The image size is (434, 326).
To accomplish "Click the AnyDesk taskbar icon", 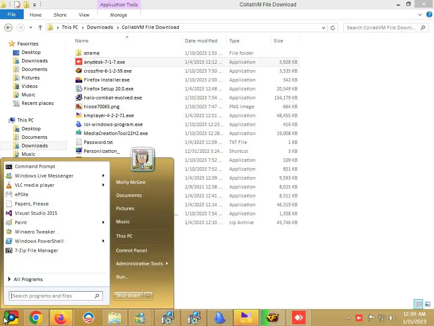I will coord(298,318).
